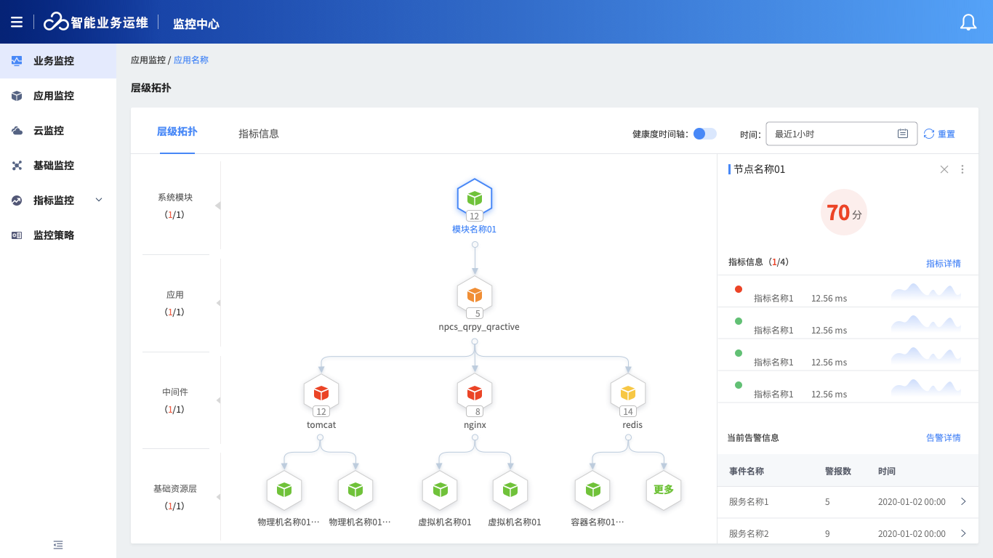The width and height of the screenshot is (993, 558).
Task: Open the notification bell
Action: coord(968,23)
